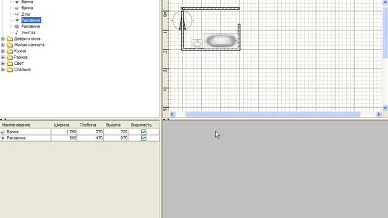Click the plan's vertical scrollbar down arrow
The image size is (388, 218).
click(x=385, y=108)
